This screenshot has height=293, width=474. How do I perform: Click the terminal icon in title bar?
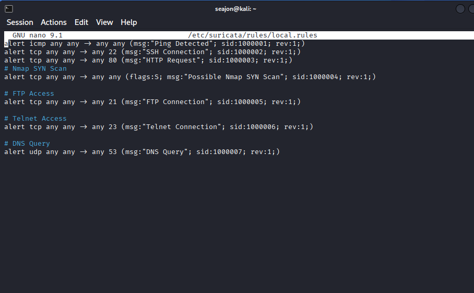(9, 9)
